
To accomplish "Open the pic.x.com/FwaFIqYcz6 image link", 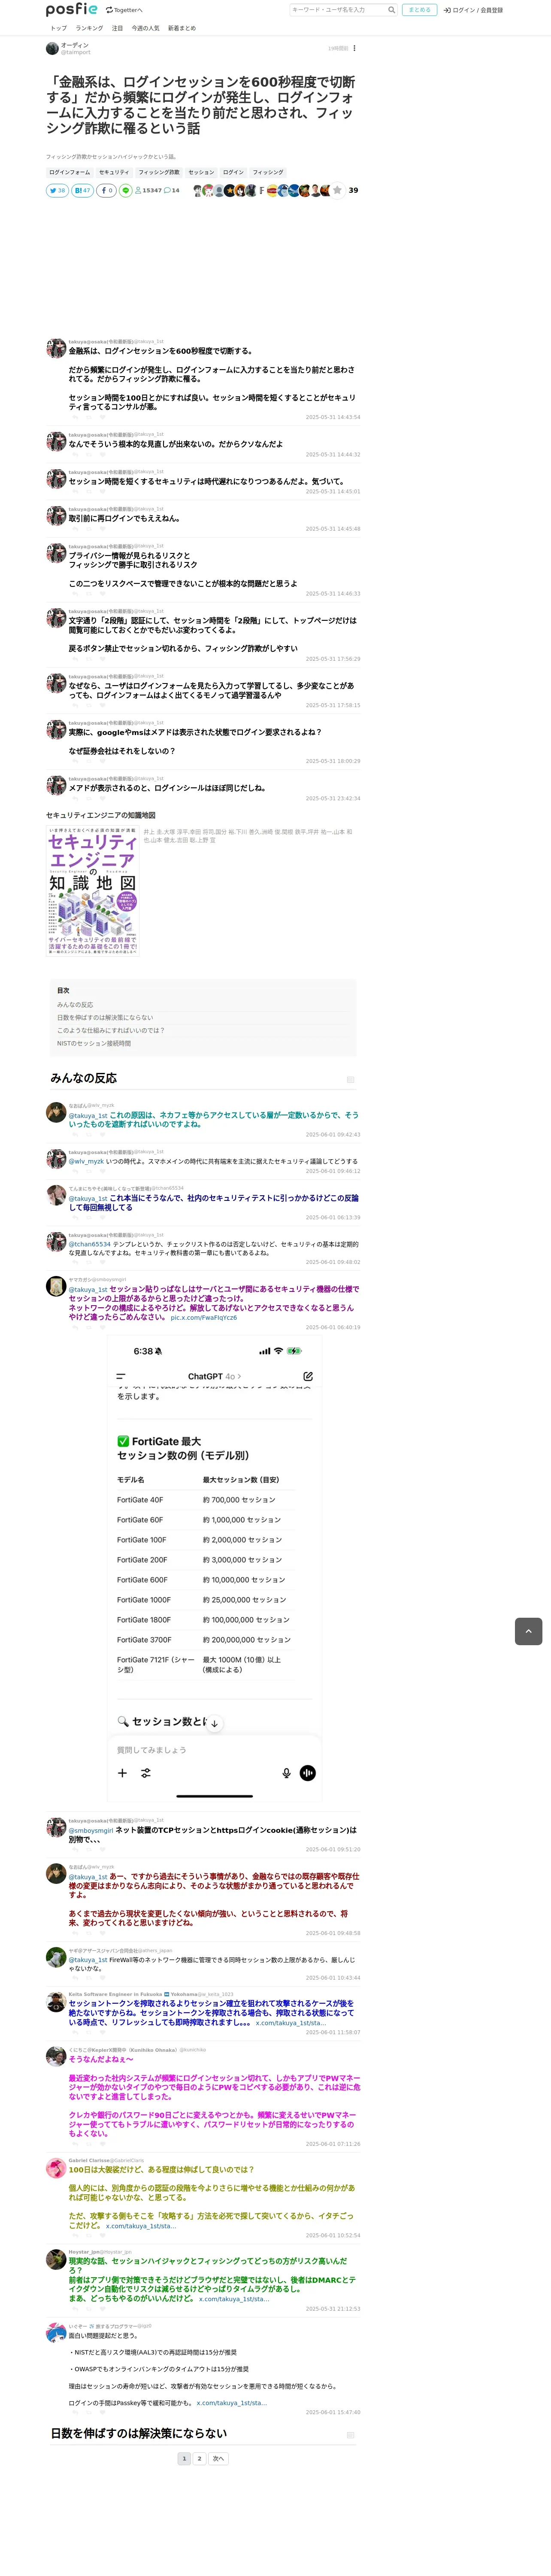I will click(x=204, y=1317).
